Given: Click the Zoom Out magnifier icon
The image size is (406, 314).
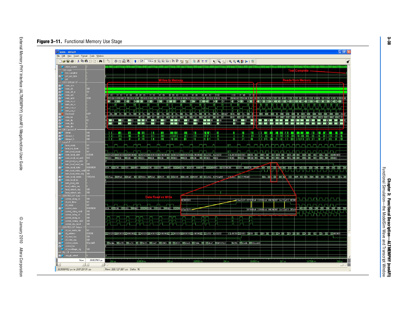Looking at the screenshot, I should [234, 61].
